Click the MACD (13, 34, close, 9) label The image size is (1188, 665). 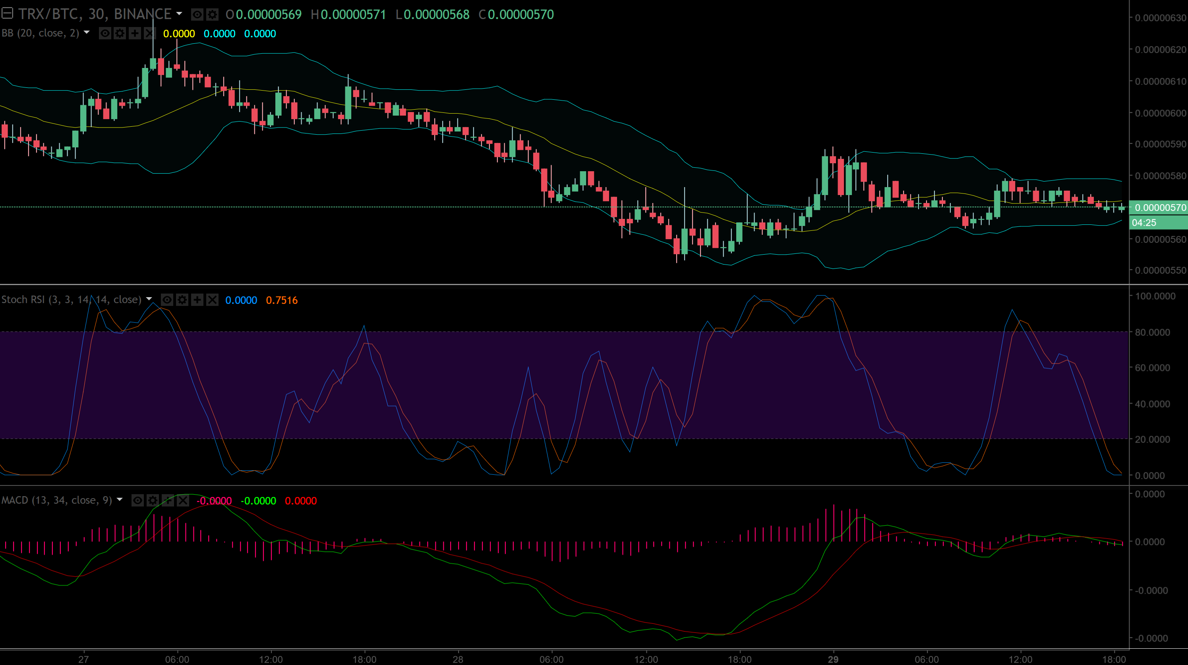pos(57,501)
